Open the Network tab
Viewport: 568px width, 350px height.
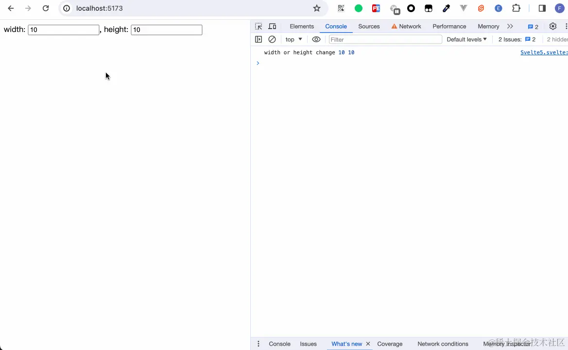[x=406, y=26]
